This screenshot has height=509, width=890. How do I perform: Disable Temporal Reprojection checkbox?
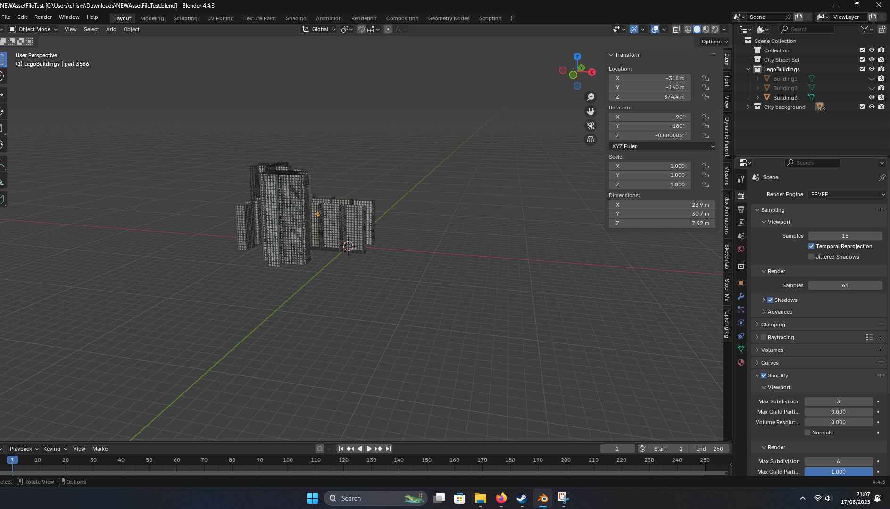click(x=811, y=246)
